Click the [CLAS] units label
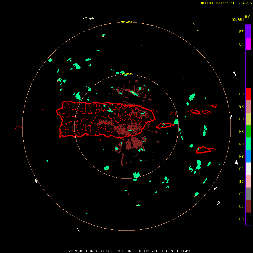Viewport: 253px width, 253px height. tap(238, 19)
